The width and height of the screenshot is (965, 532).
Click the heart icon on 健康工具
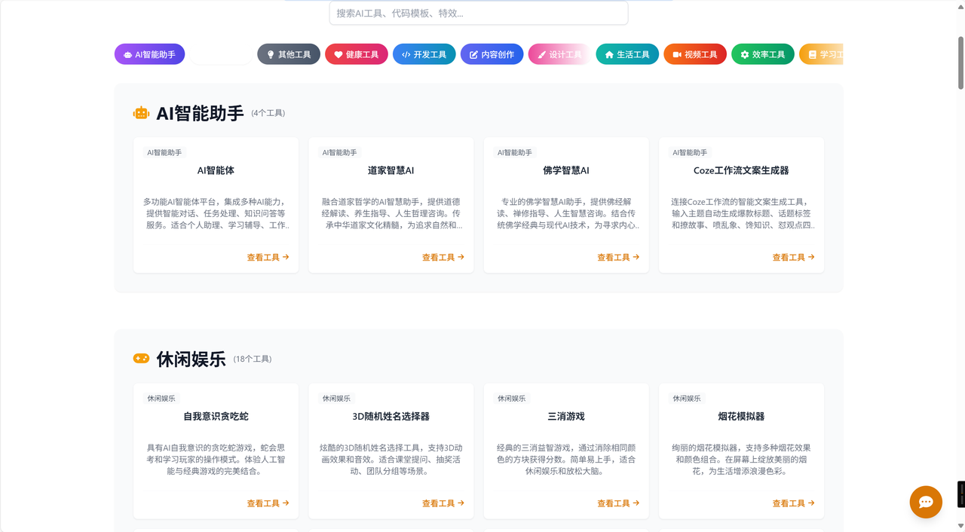click(x=339, y=55)
